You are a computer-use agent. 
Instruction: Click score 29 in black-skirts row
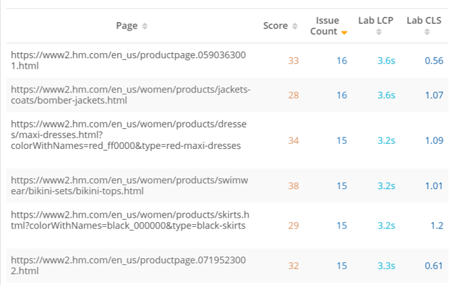point(294,225)
